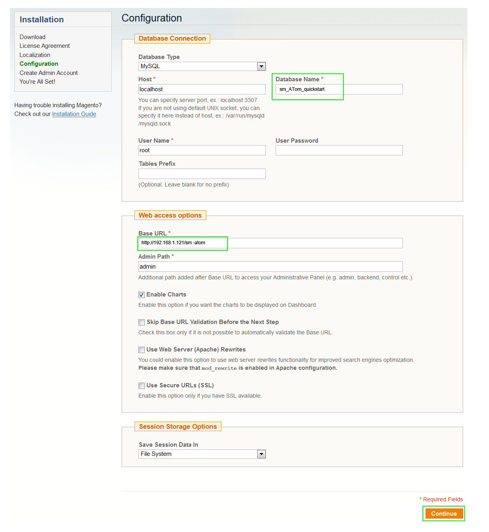This screenshot has width=489, height=532.
Task: Open the Installation Guide link
Action: point(74,114)
